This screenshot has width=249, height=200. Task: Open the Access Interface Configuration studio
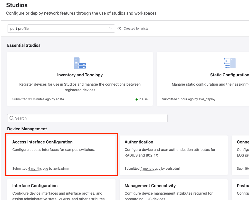pyautogui.click(x=61, y=154)
